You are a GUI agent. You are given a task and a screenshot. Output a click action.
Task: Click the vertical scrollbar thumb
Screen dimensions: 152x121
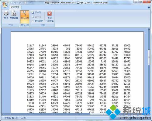click(x=149, y=57)
